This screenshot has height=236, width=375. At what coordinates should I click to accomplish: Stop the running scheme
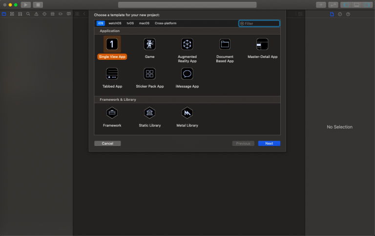(38, 5)
